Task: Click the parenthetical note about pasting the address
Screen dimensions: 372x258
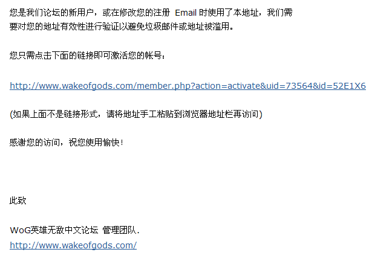Action: [136, 114]
